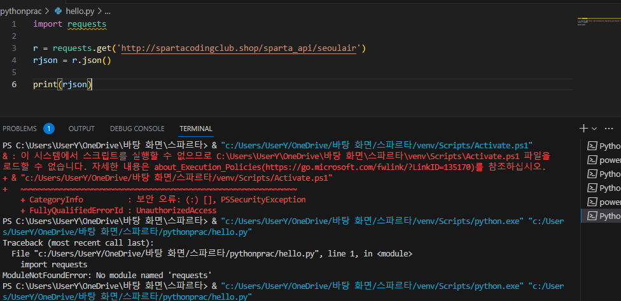Open the spartacodingclub seoulair URL in the code

[240, 48]
